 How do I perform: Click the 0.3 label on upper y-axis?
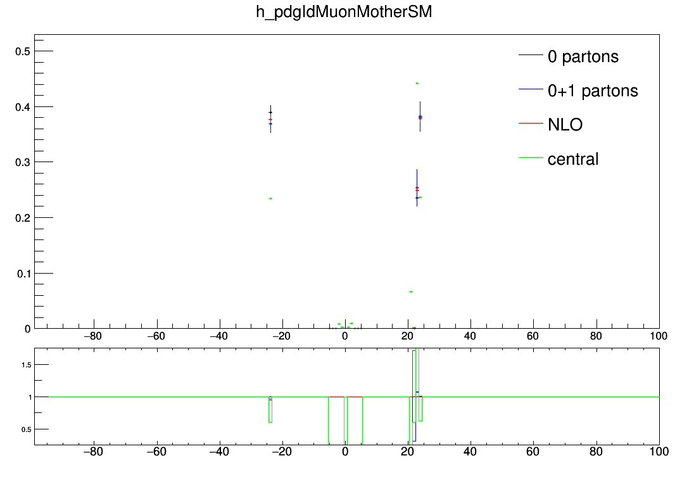tap(23, 163)
